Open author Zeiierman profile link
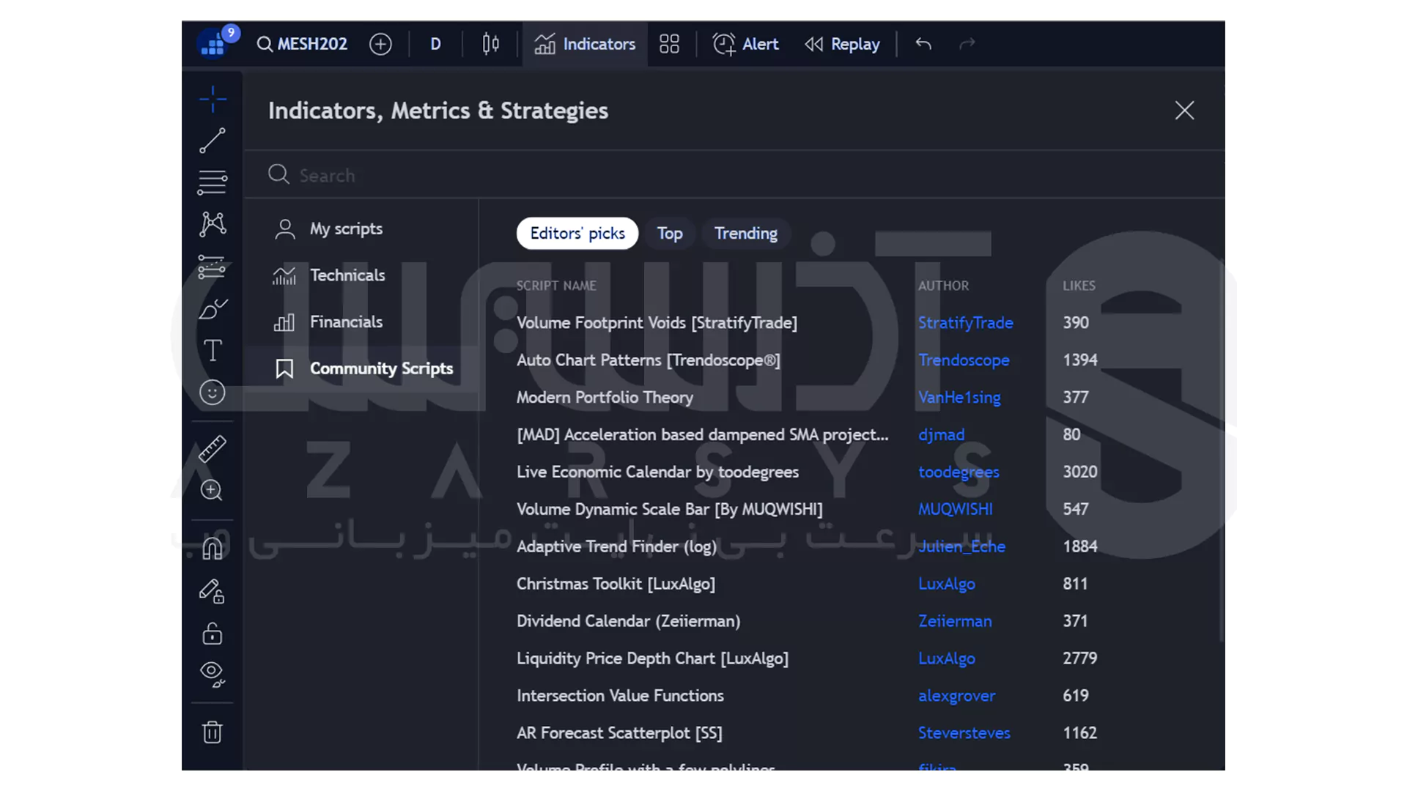 (x=955, y=621)
